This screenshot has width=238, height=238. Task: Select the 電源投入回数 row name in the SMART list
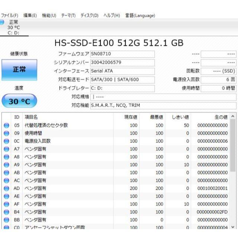(38, 141)
